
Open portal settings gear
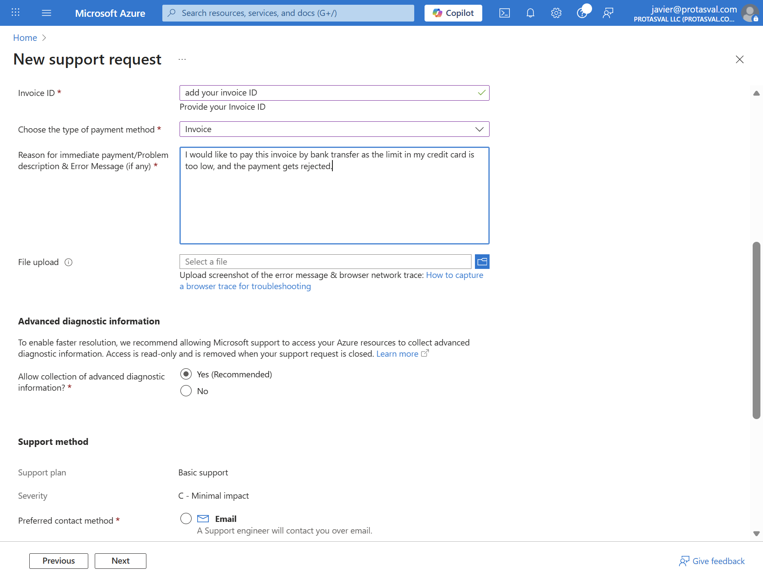point(556,13)
